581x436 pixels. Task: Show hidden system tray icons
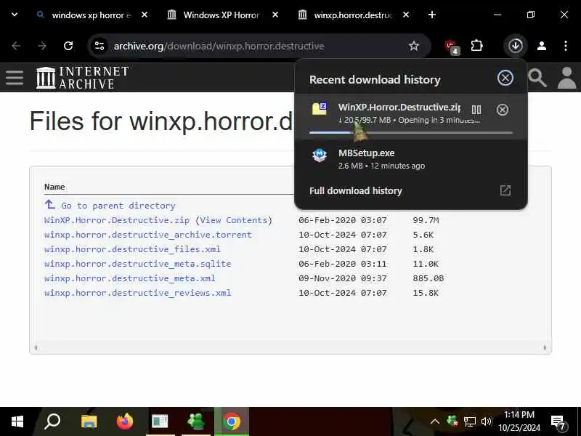(x=435, y=421)
